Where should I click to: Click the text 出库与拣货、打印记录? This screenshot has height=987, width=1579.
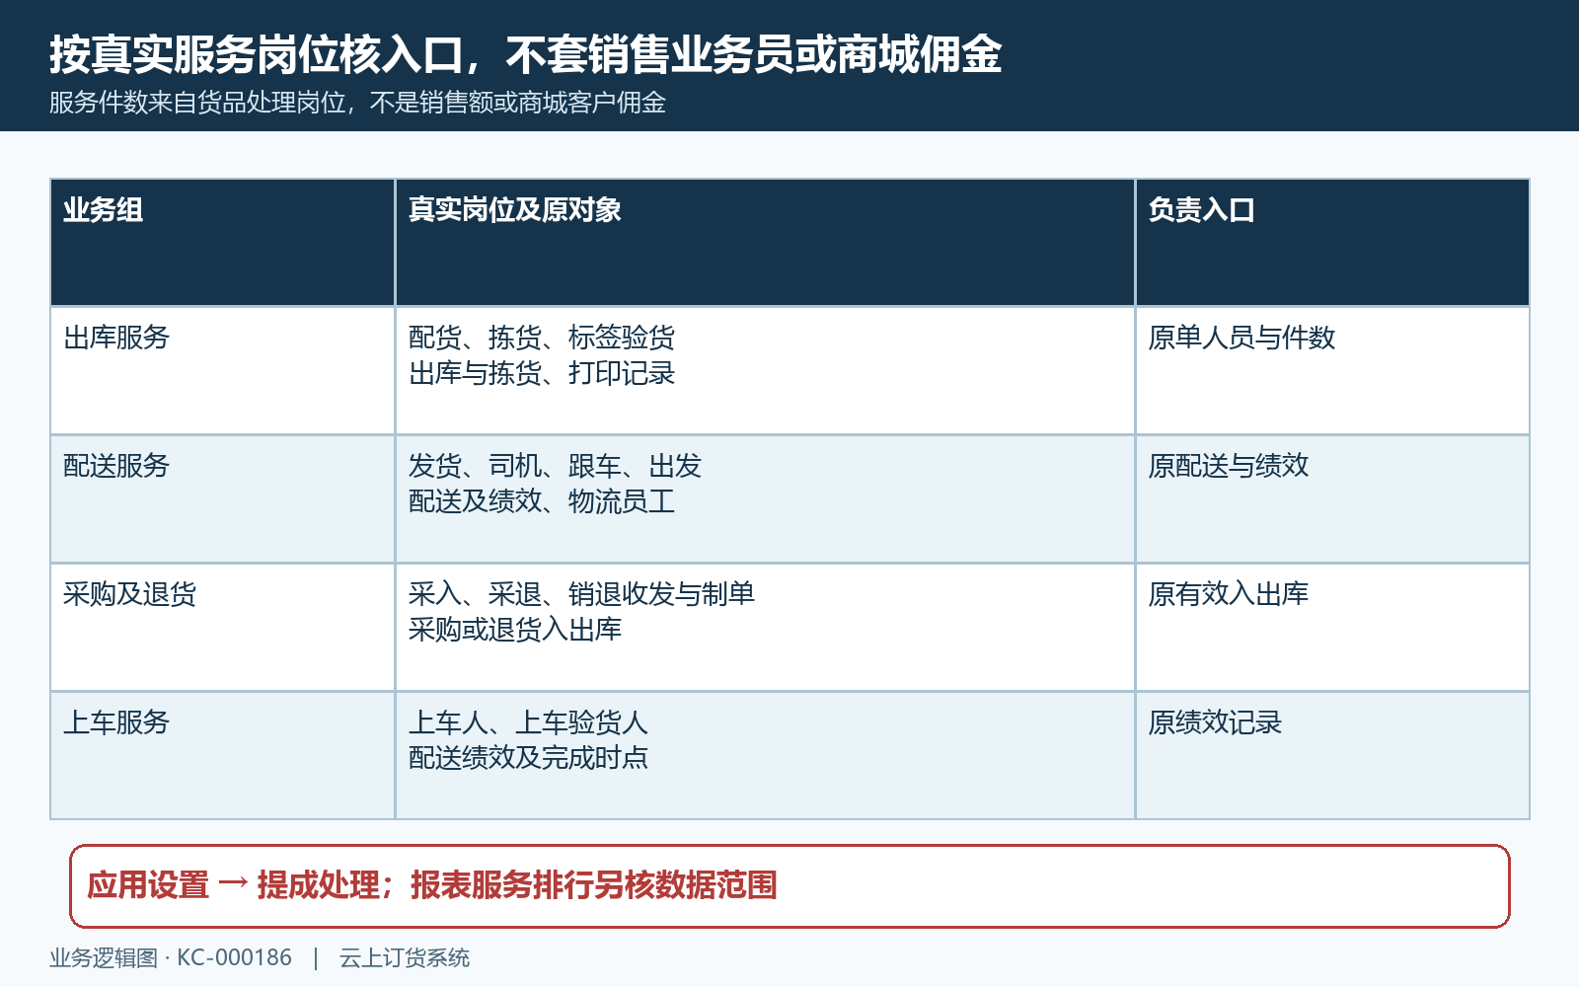click(x=542, y=373)
